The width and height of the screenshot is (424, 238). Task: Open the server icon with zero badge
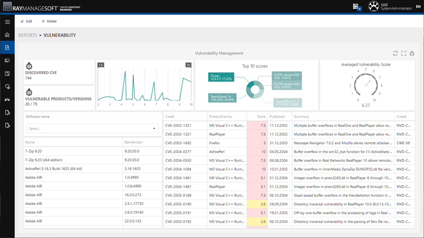356,6
